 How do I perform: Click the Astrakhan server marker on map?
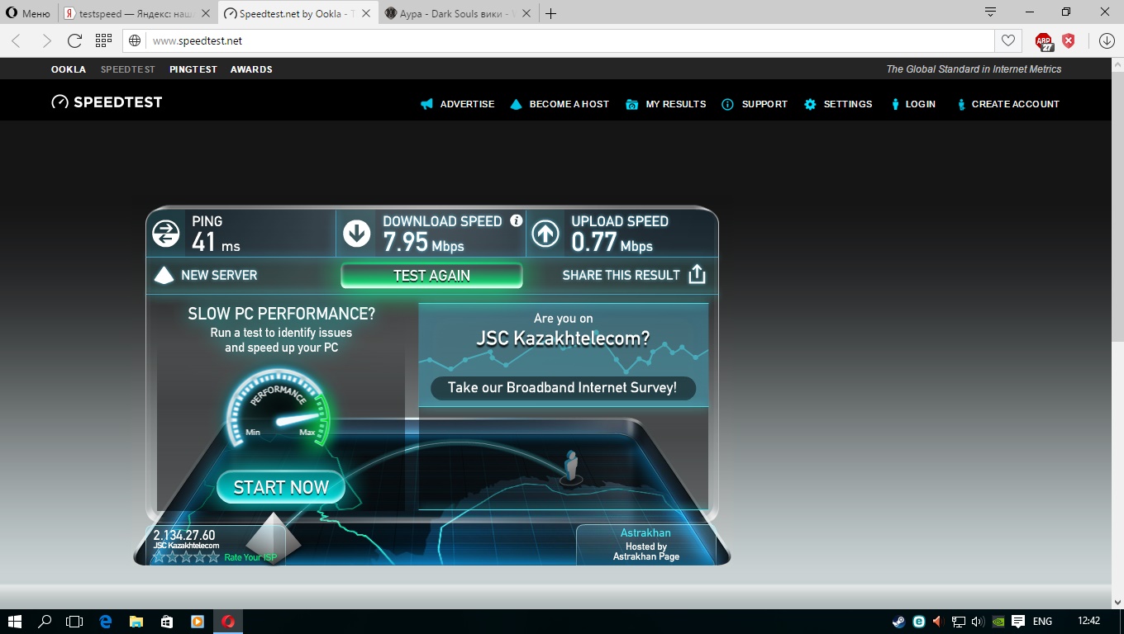[569, 467]
